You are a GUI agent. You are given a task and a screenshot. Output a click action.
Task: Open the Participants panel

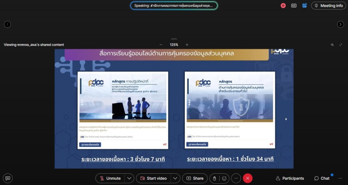(x=290, y=178)
